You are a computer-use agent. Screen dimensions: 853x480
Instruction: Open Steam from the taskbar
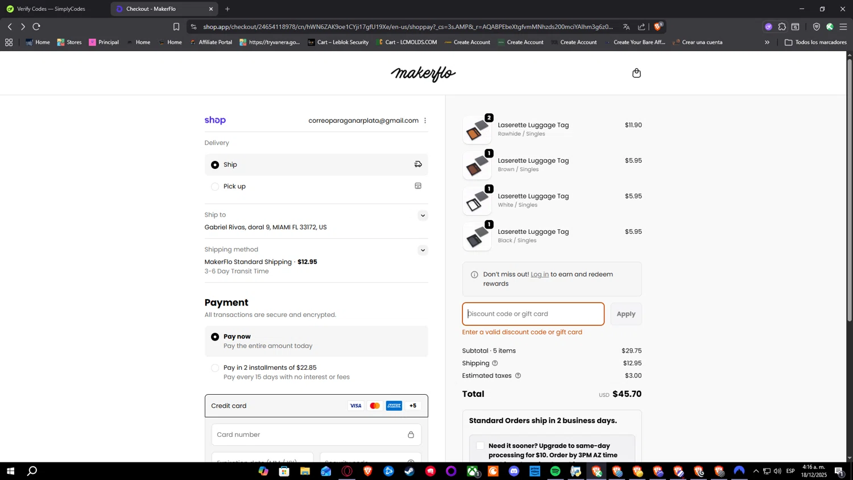click(x=409, y=471)
